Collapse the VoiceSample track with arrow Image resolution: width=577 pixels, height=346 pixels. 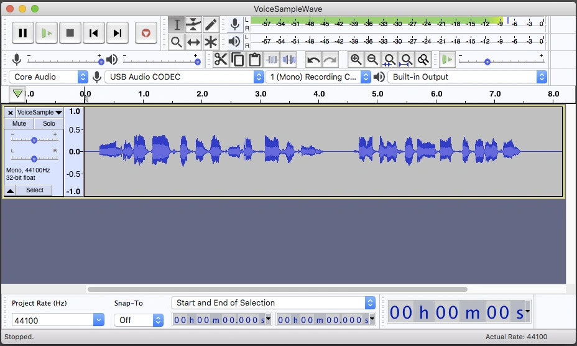pos(10,190)
